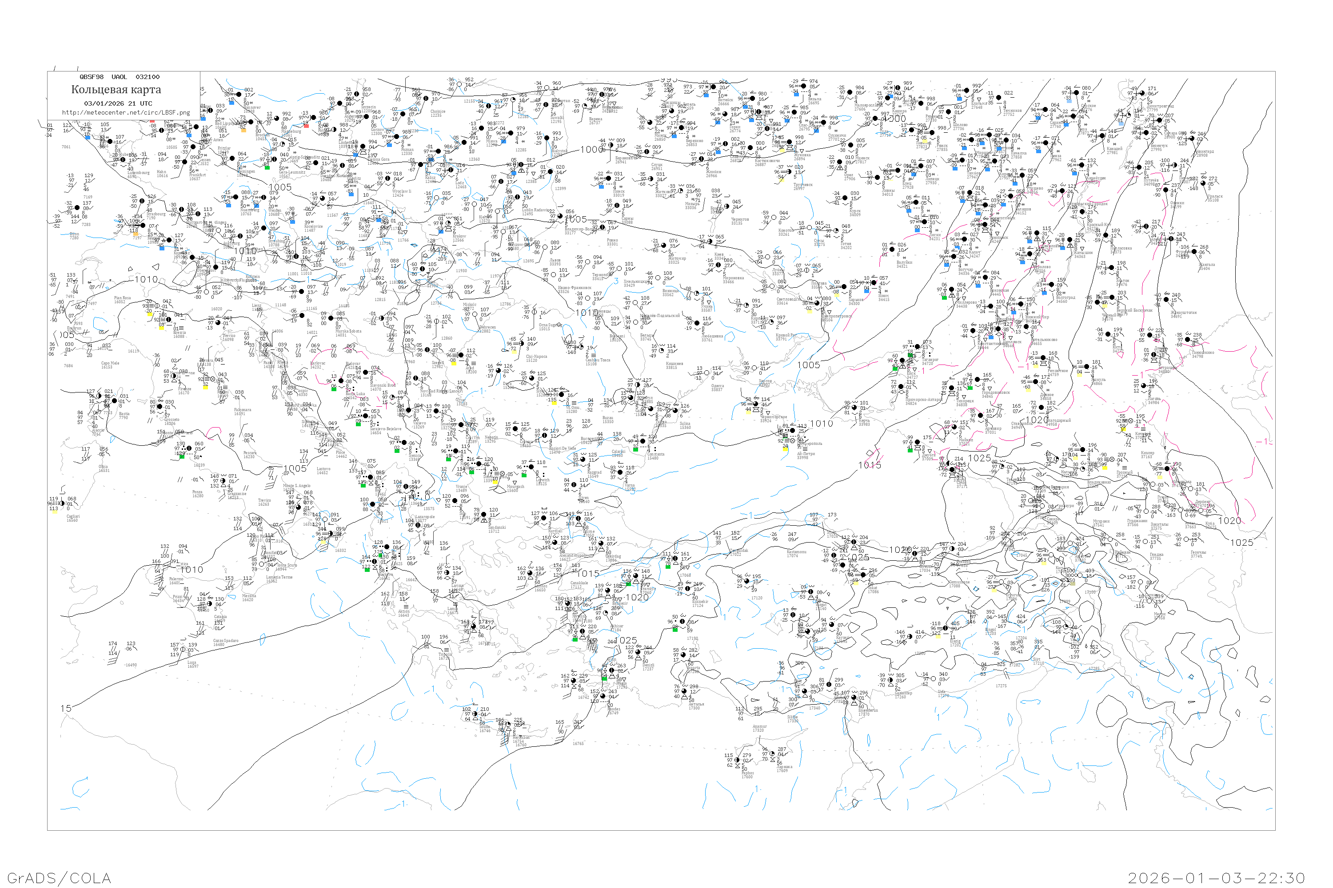Click the meteocenter.net LBSF.png URL text
The height and width of the screenshot is (888, 1333).
point(125,113)
